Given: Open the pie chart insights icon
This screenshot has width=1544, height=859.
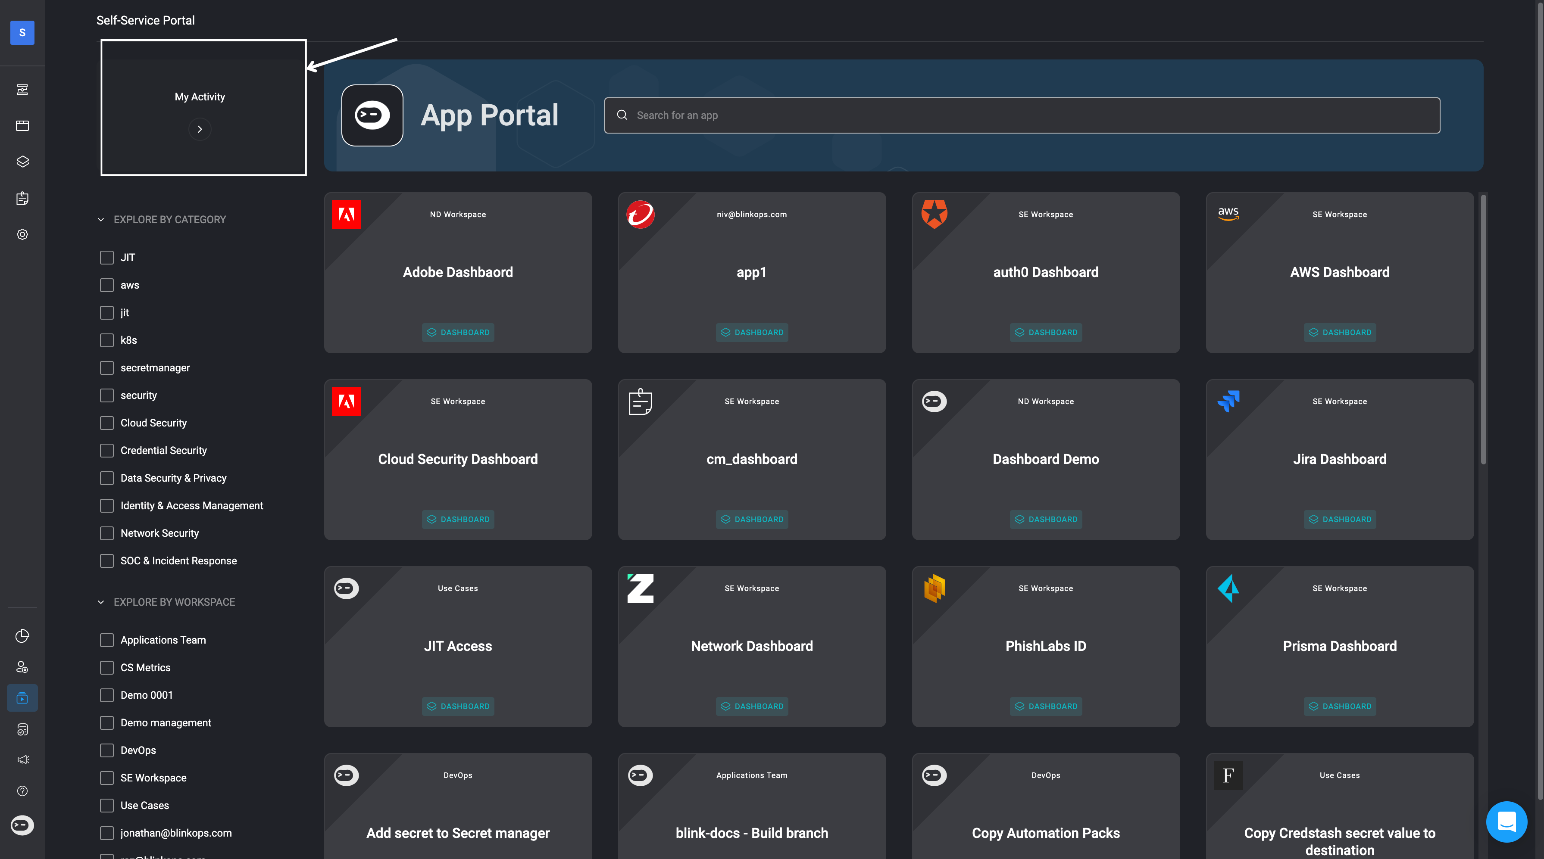Looking at the screenshot, I should (22, 635).
